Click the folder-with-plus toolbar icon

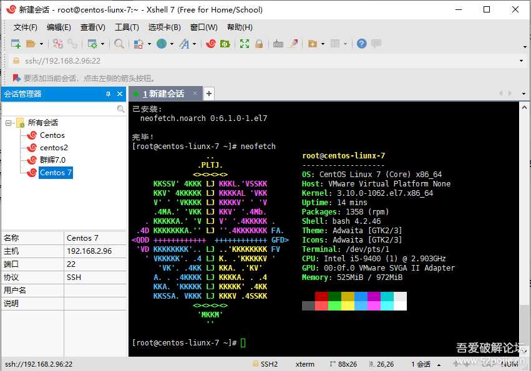[312, 44]
